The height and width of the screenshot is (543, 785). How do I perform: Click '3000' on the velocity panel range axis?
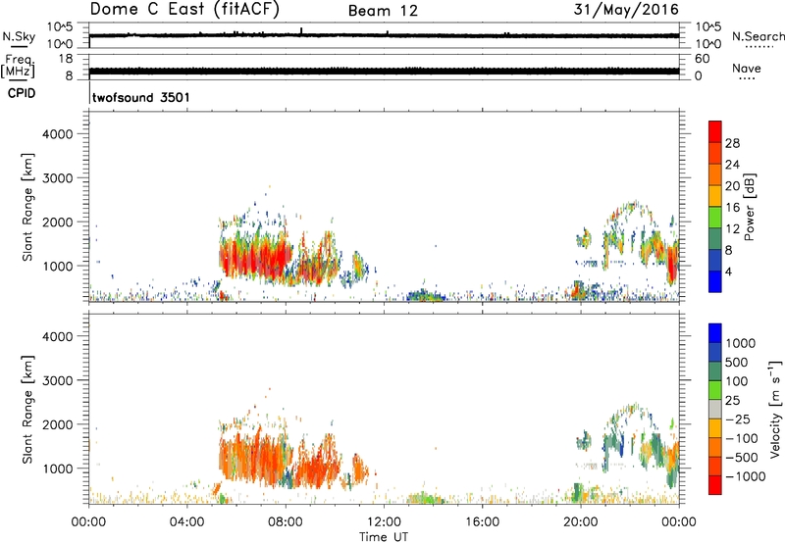[x=58, y=380]
